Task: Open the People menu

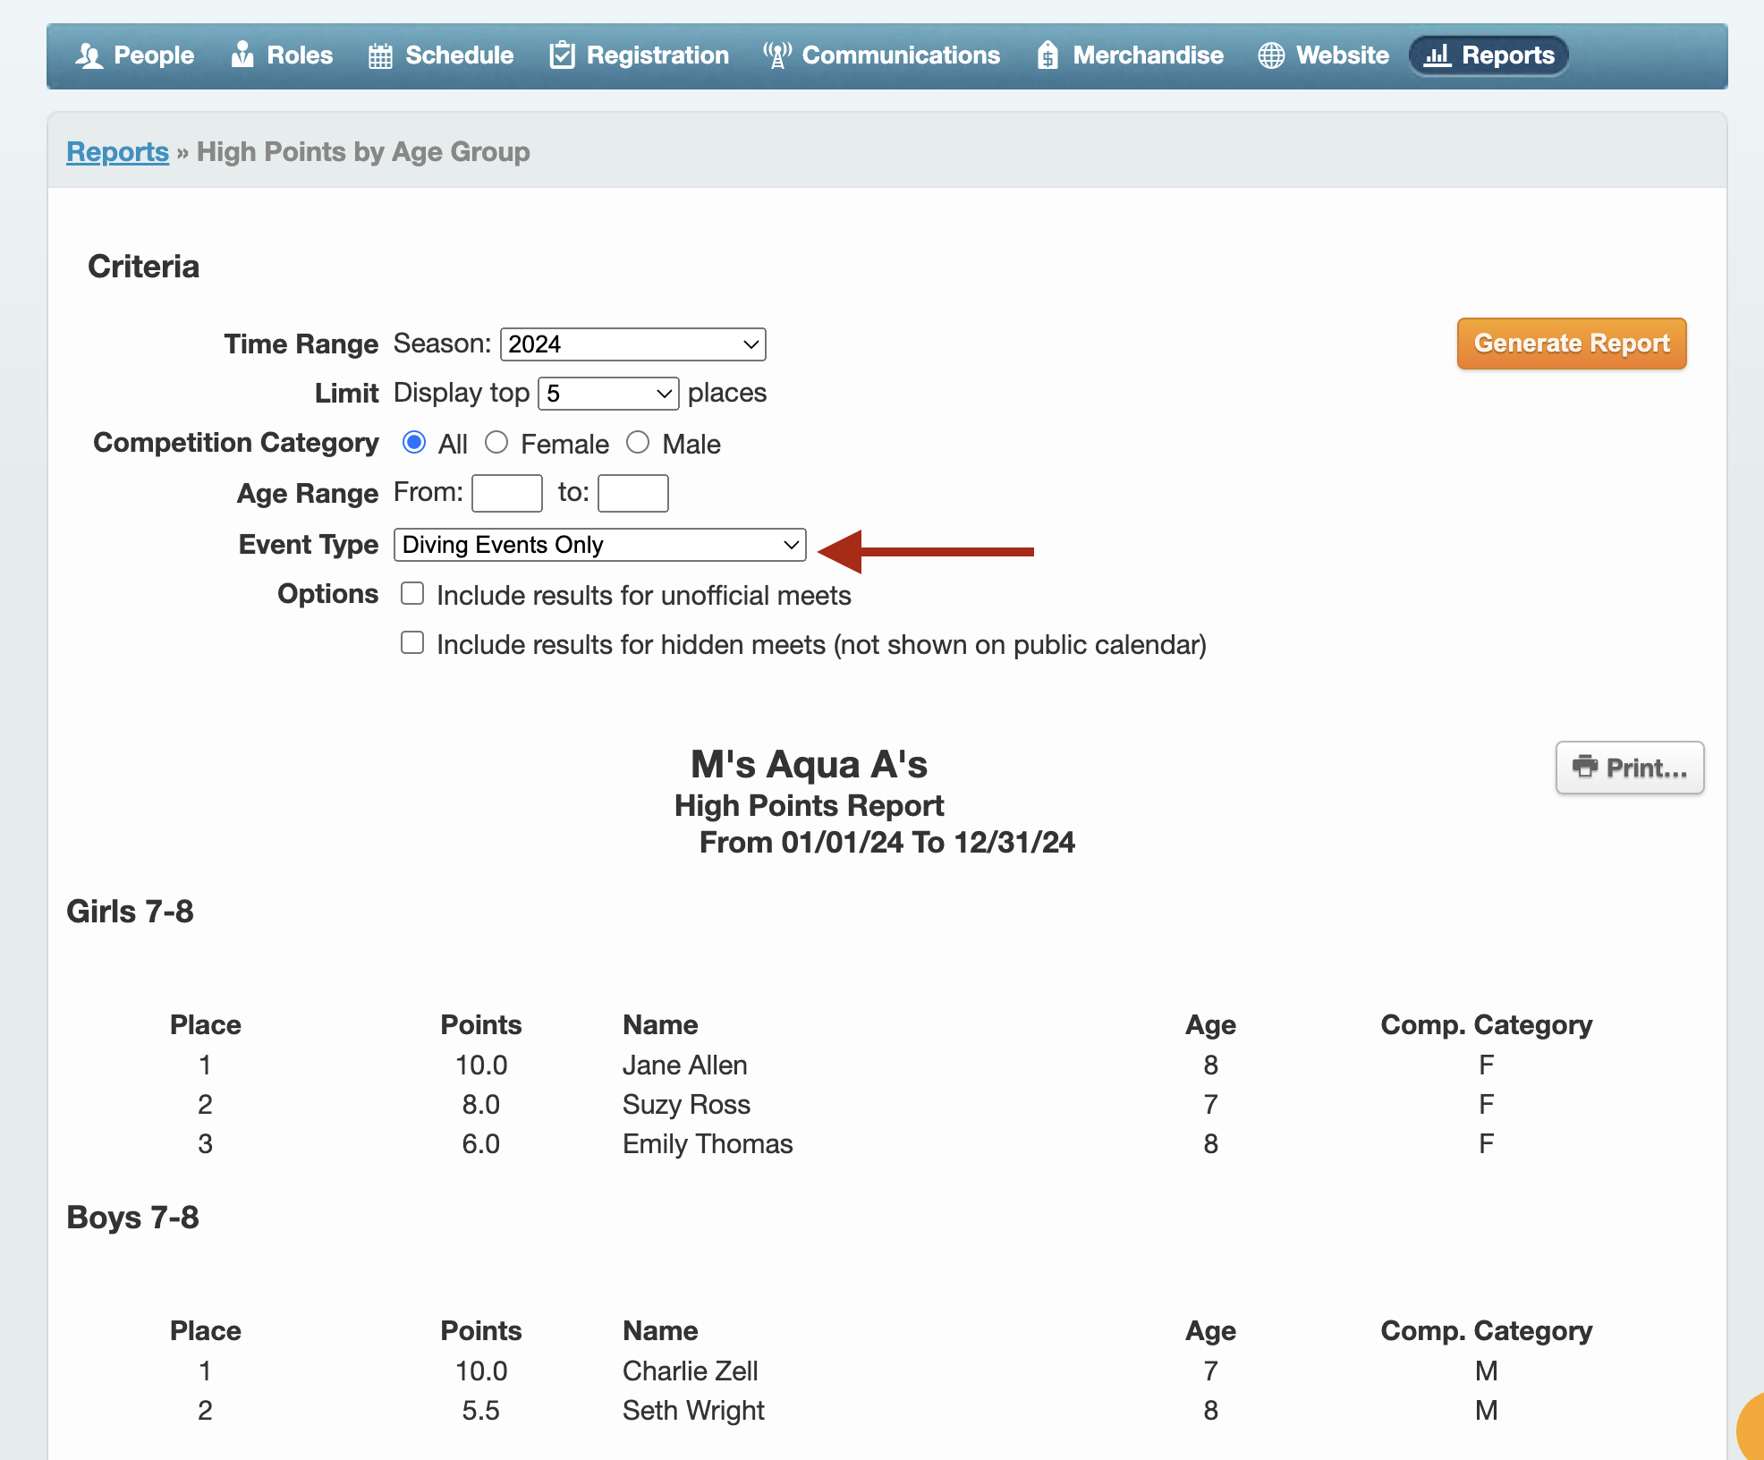Action: pos(134,55)
